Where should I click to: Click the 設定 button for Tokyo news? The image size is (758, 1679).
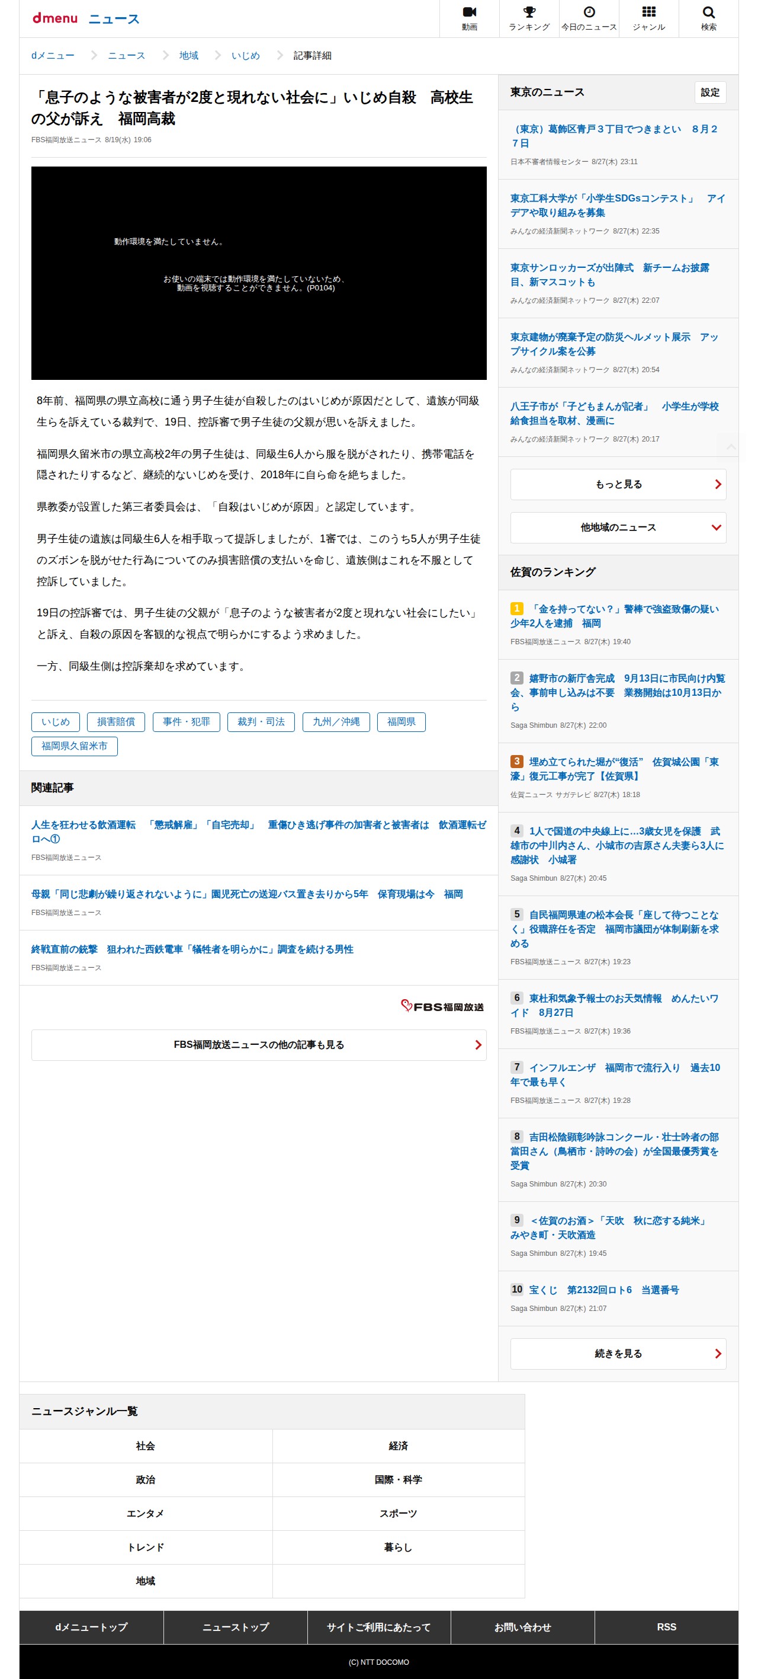coord(710,92)
